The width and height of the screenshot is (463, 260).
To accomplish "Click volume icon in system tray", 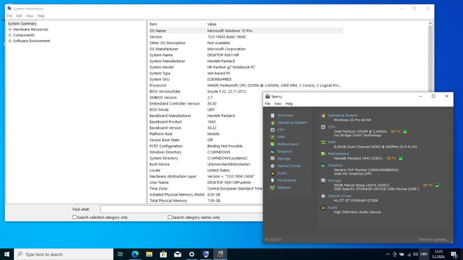I will tap(416, 254).
